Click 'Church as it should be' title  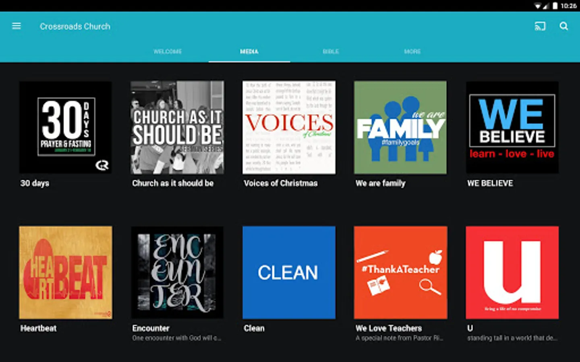[173, 183]
